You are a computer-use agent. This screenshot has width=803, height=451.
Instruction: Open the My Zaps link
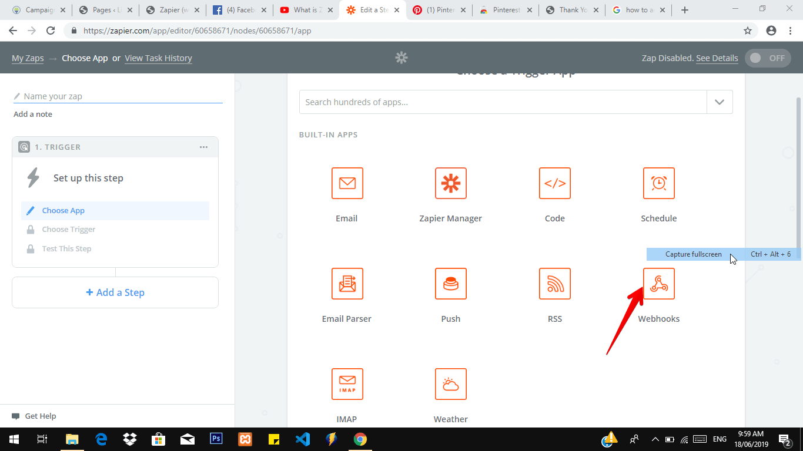[x=28, y=58]
